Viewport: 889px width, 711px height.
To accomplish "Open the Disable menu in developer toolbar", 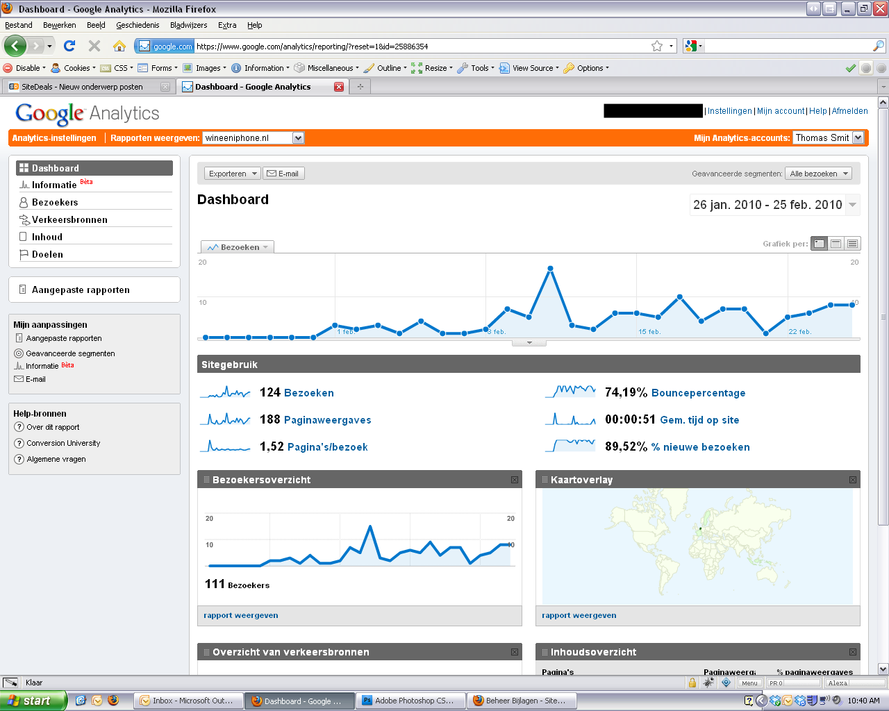I will 24,68.
